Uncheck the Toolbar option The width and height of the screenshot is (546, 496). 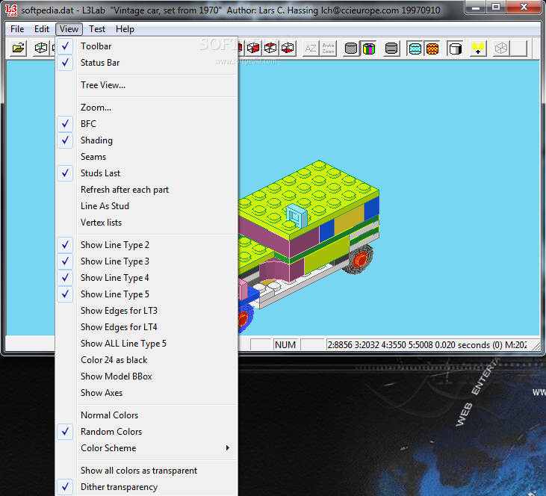(x=146, y=46)
